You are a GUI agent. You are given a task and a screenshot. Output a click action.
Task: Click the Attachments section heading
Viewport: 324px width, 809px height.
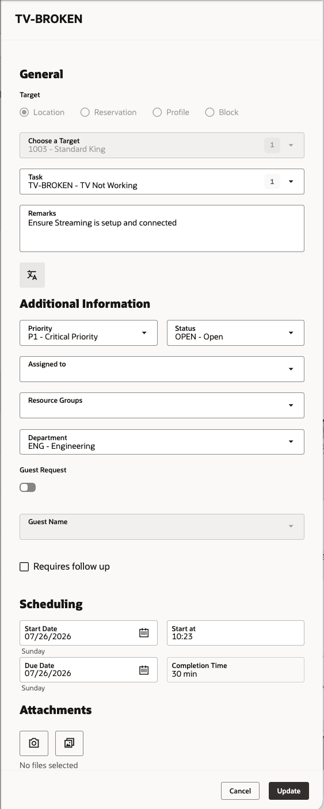56,710
